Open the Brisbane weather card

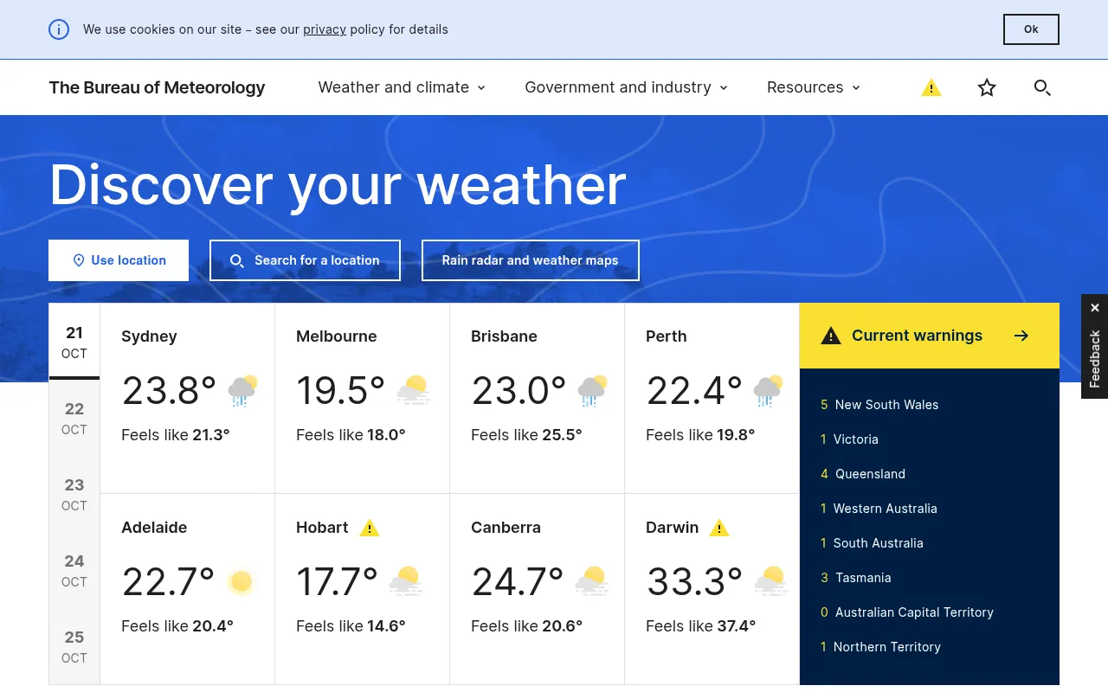tap(538, 398)
